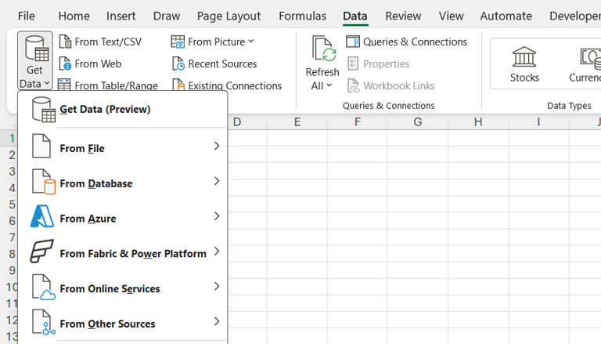Expand the From File submenu

(x=123, y=147)
